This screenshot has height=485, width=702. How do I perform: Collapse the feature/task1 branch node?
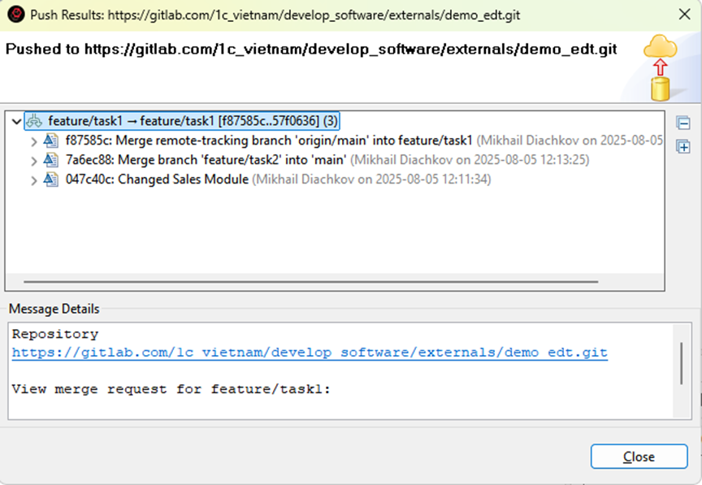coord(16,121)
